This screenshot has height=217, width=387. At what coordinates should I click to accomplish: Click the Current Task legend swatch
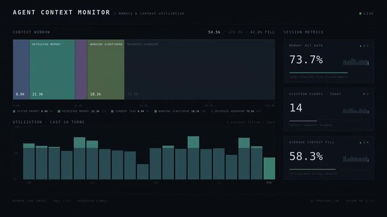pos(112,112)
